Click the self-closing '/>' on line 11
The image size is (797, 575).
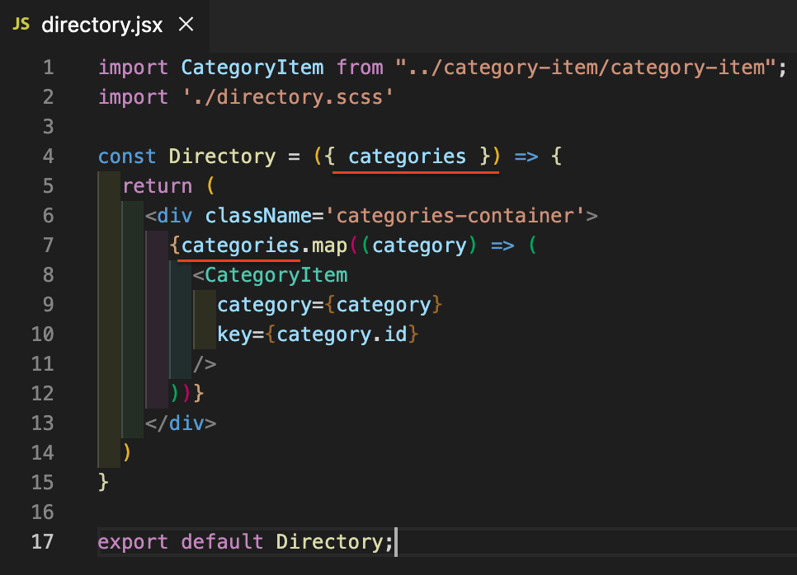click(x=205, y=364)
